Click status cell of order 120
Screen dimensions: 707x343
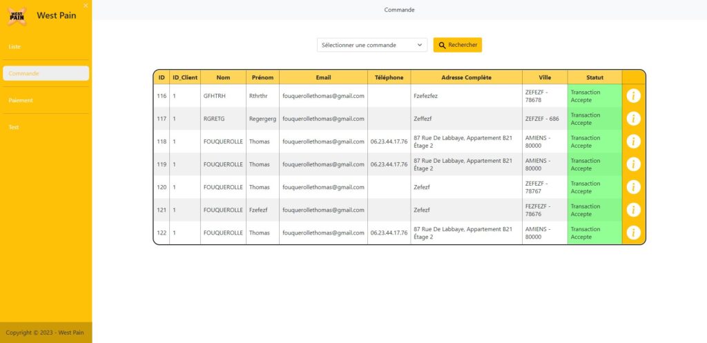[594, 187]
